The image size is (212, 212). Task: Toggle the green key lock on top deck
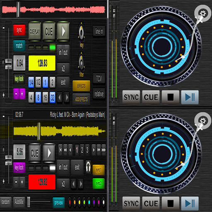tap(19, 79)
